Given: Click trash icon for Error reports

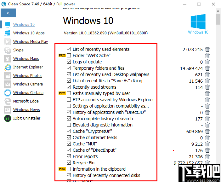Looking at the screenshot, I should point(207,156).
